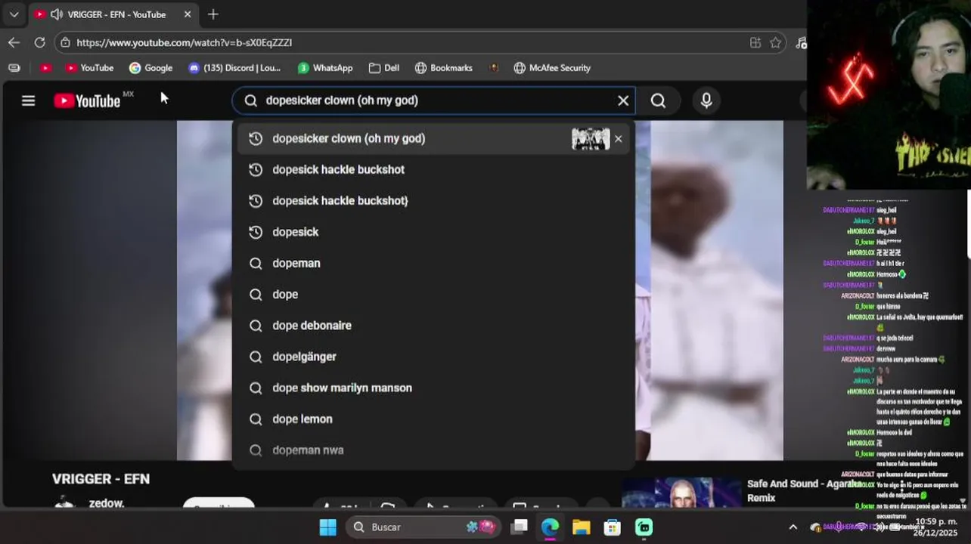Screen dimensions: 971x544
Task: Expand hidden system tray icons
Action: pos(793,527)
